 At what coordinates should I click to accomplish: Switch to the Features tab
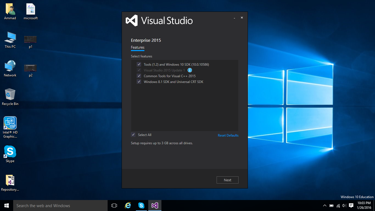(137, 47)
